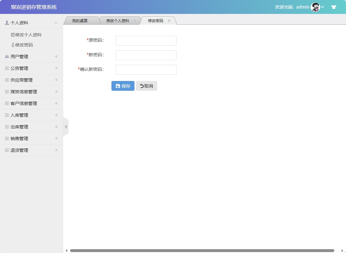This screenshot has height=253, width=346.
Task: Click the 取消 button
Action: click(146, 86)
